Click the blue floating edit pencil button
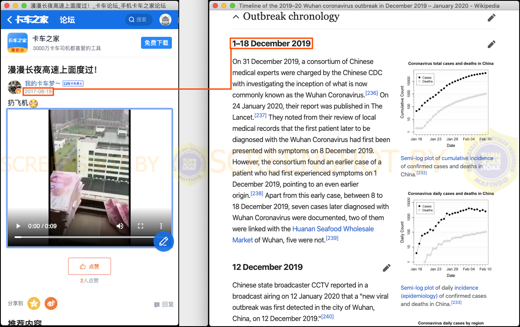Screen dimensions: 520x327 [x=163, y=241]
